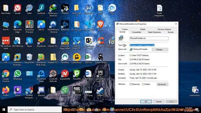Toggle the Hidden attribute checkbox
Image resolution: width=201 pixels, height=113 pixels.
143,84
